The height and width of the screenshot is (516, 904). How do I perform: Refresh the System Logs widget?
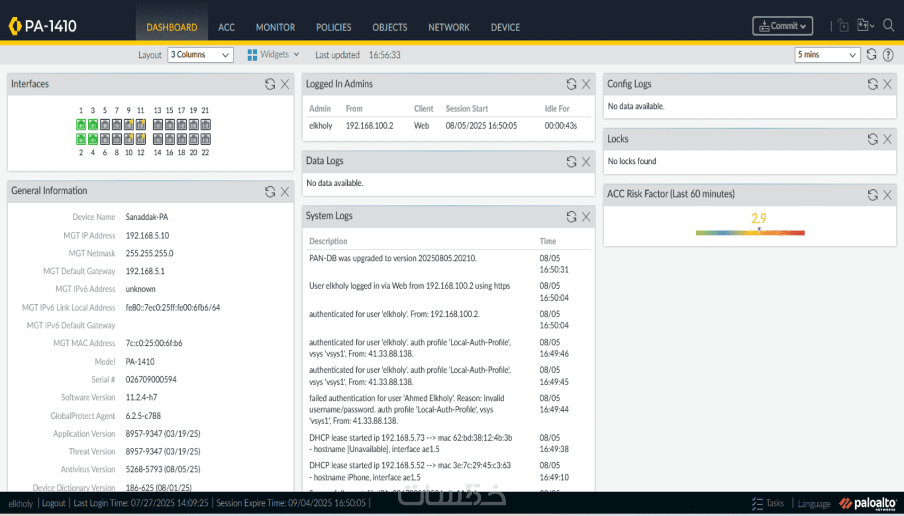pos(571,217)
